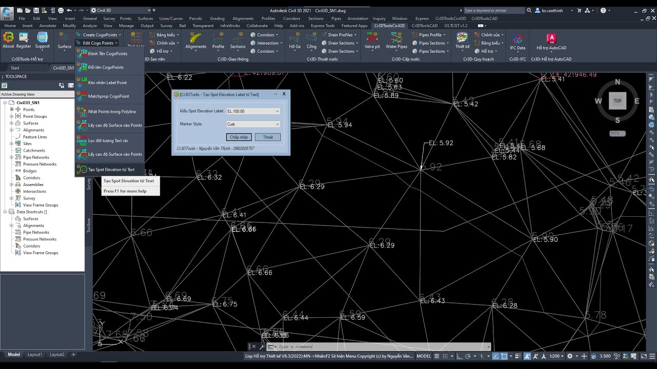Collapse the Civil3D_SN1 tree node
The image size is (657, 369).
5,102
